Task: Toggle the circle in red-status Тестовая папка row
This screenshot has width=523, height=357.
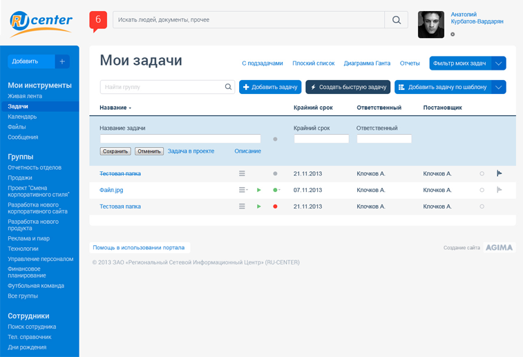Action: (x=482, y=206)
